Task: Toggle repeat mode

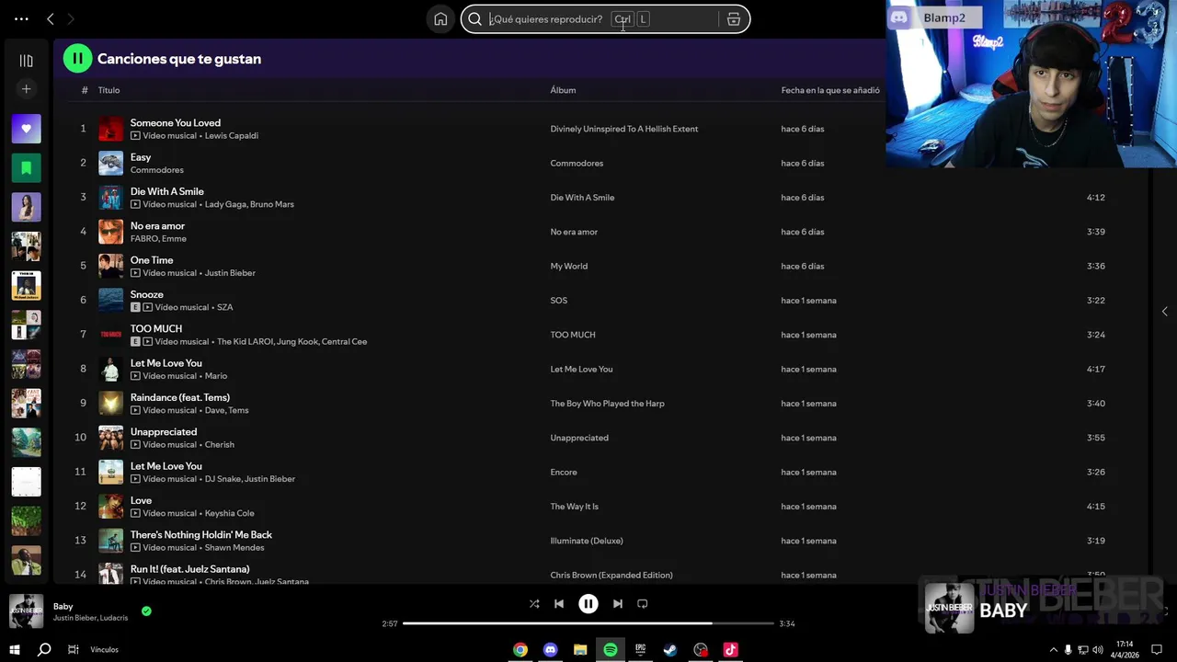Action: pos(643,604)
